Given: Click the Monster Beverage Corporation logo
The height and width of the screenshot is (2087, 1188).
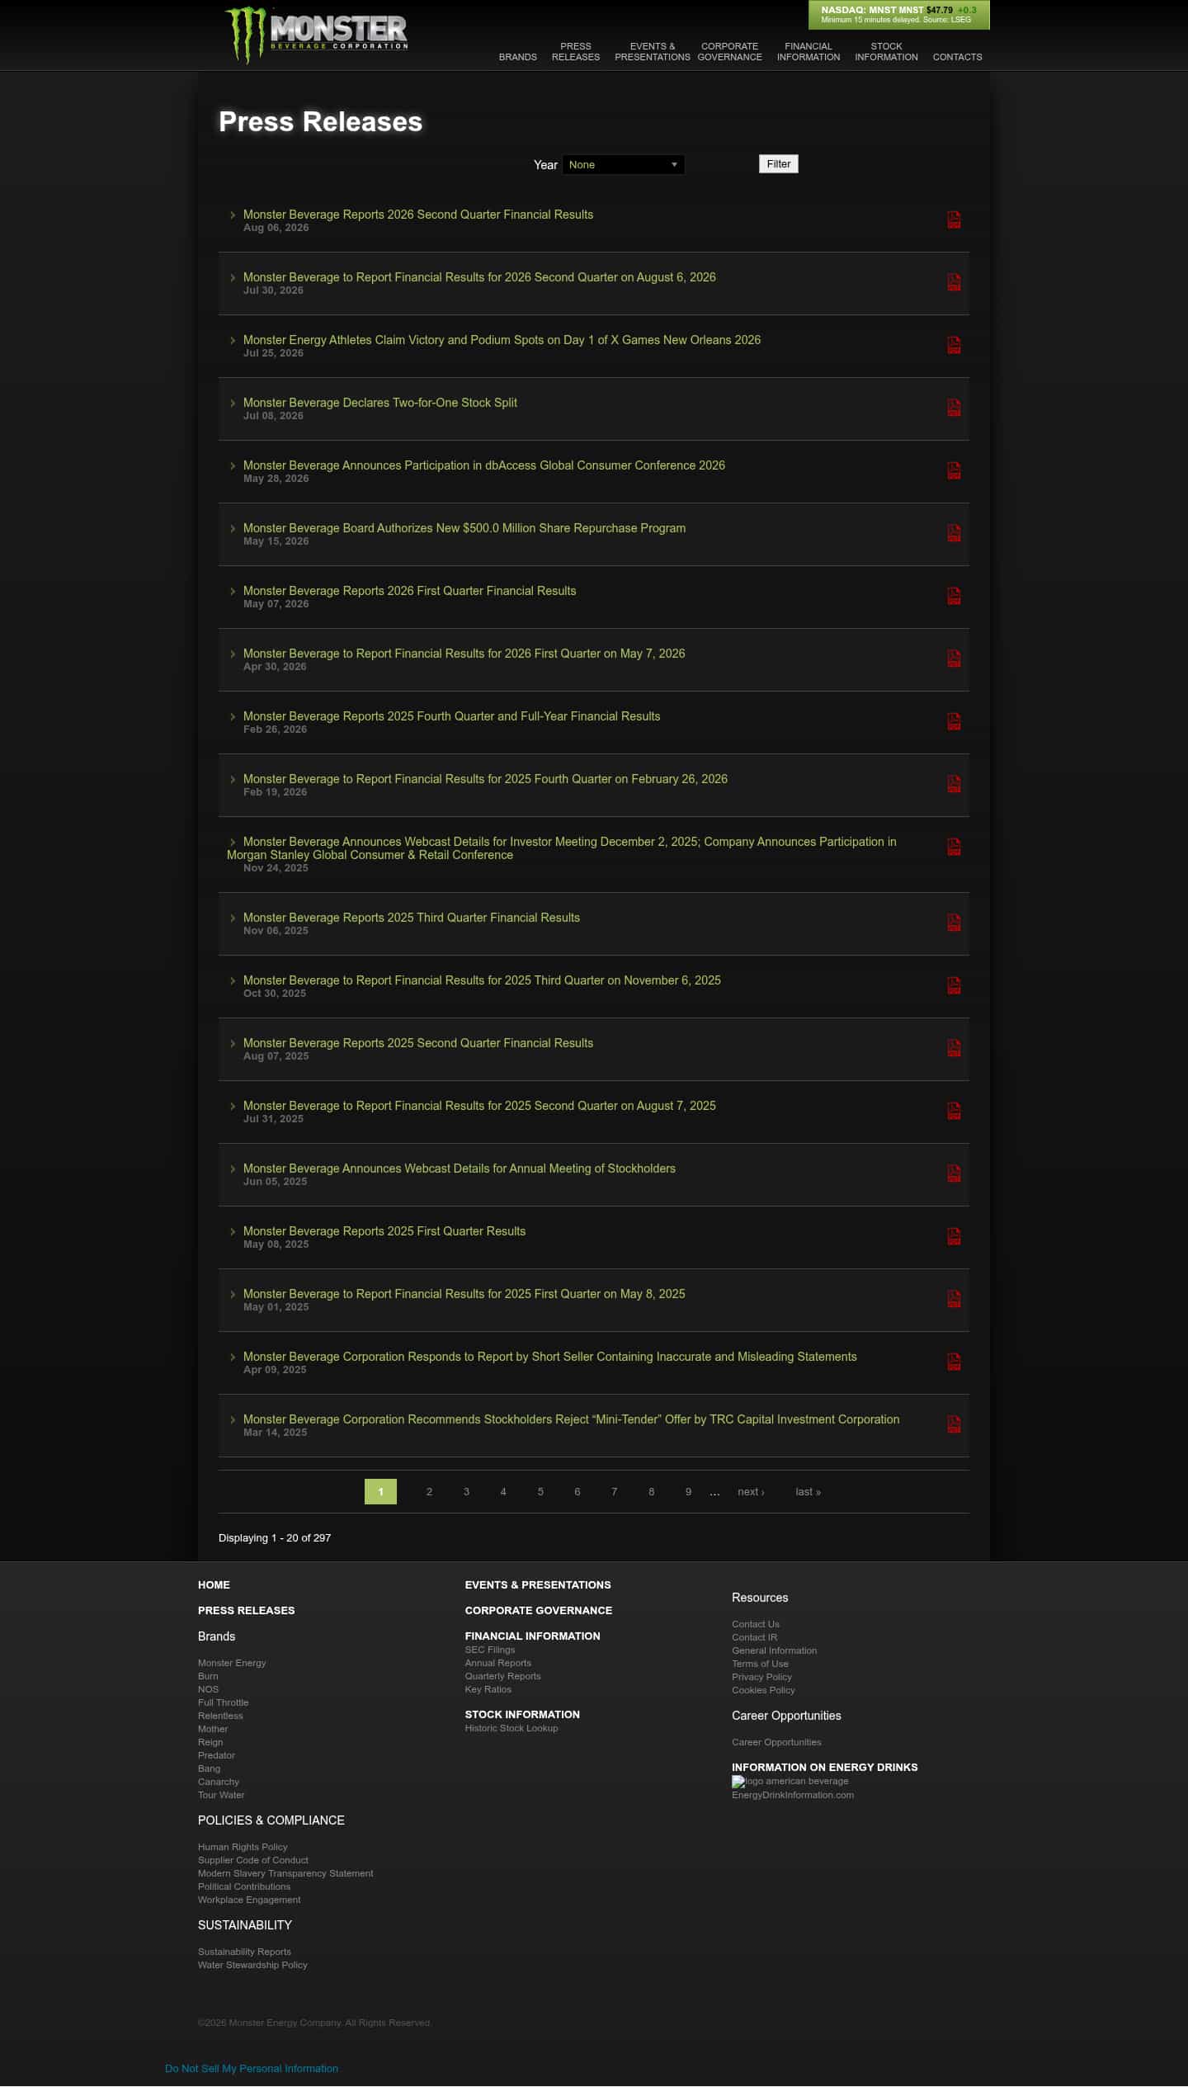Looking at the screenshot, I should [316, 35].
